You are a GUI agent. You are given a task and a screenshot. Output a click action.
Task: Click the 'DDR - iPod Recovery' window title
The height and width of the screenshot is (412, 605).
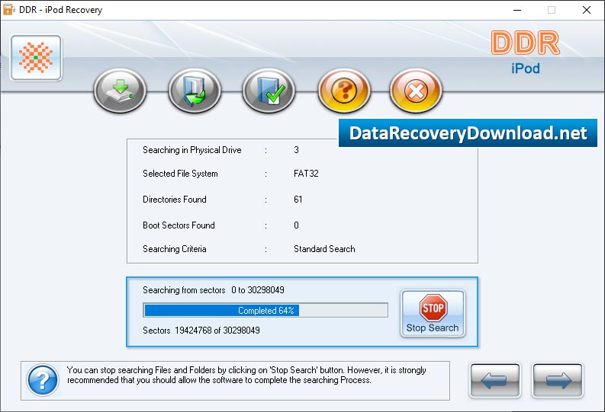(60, 10)
